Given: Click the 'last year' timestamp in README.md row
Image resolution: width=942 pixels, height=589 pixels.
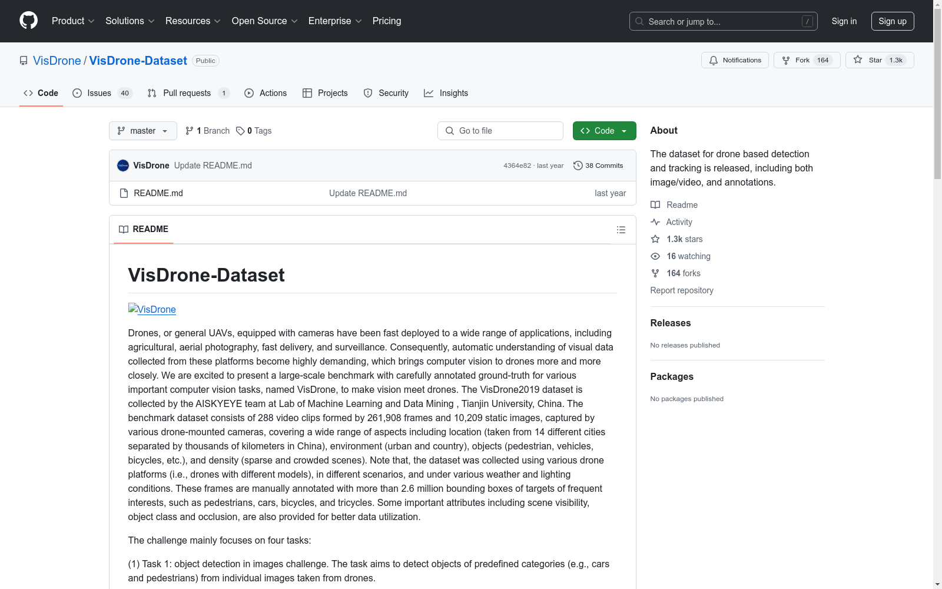Looking at the screenshot, I should point(611,193).
